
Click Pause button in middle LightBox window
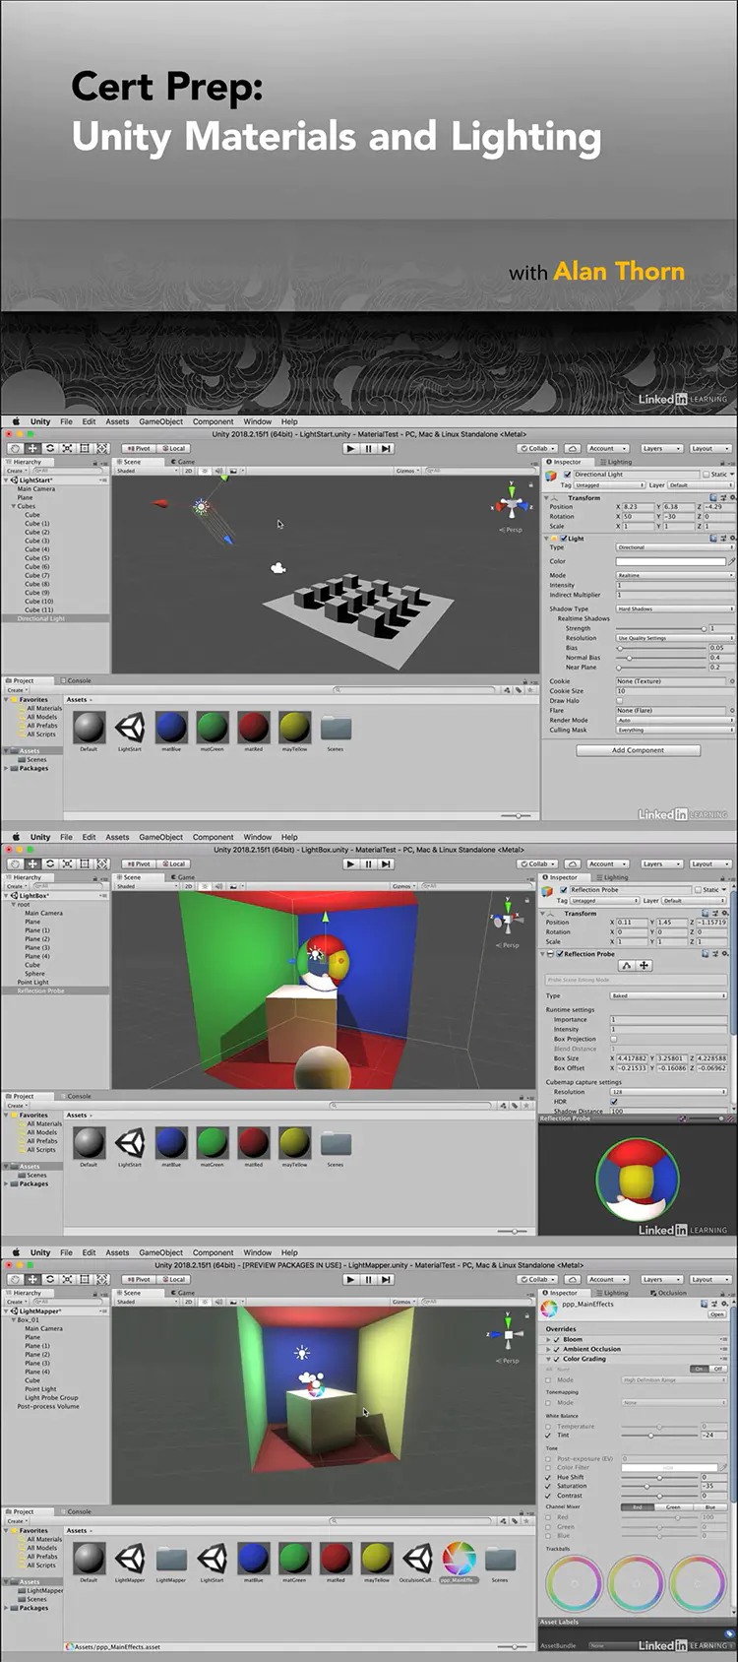(368, 863)
